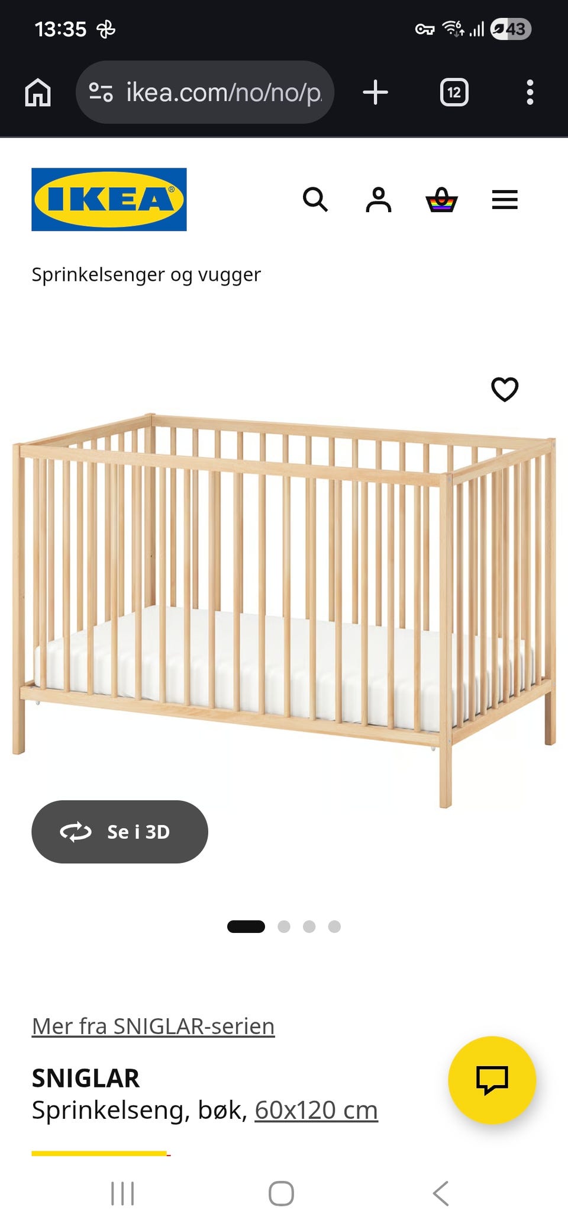Open Sprinkelsenger og vugger breadcrumb

[x=146, y=274]
